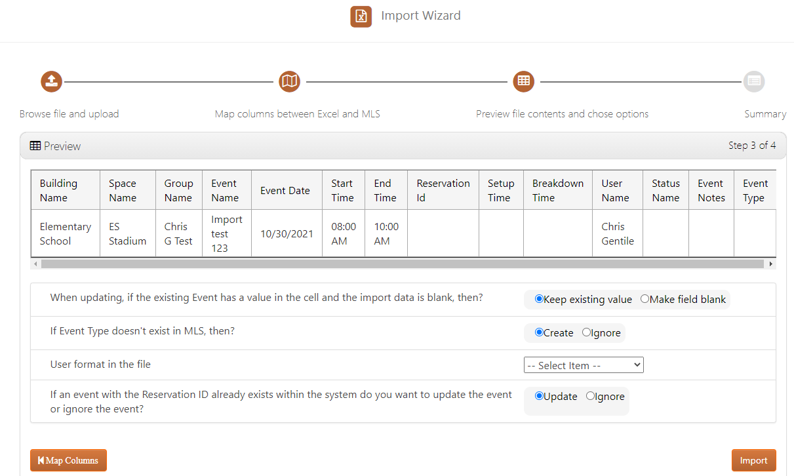Click the Summary step icon

[x=754, y=82]
